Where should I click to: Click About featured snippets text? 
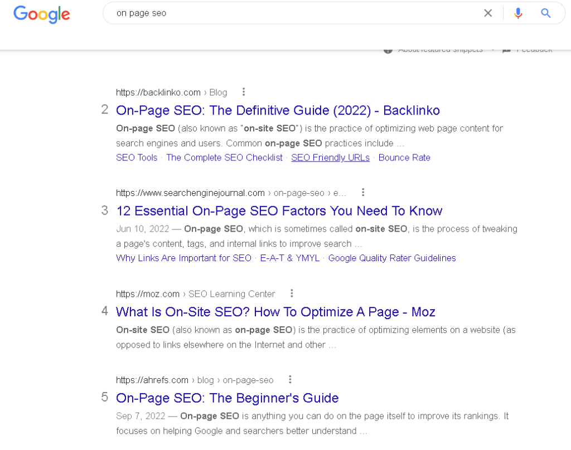click(440, 49)
